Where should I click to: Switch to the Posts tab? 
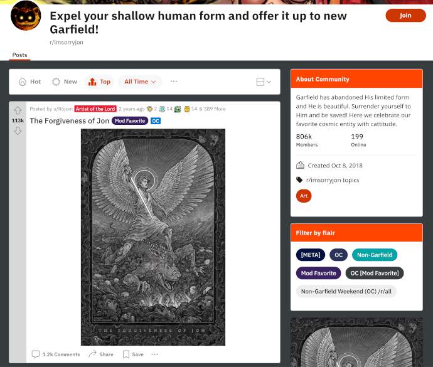(19, 55)
